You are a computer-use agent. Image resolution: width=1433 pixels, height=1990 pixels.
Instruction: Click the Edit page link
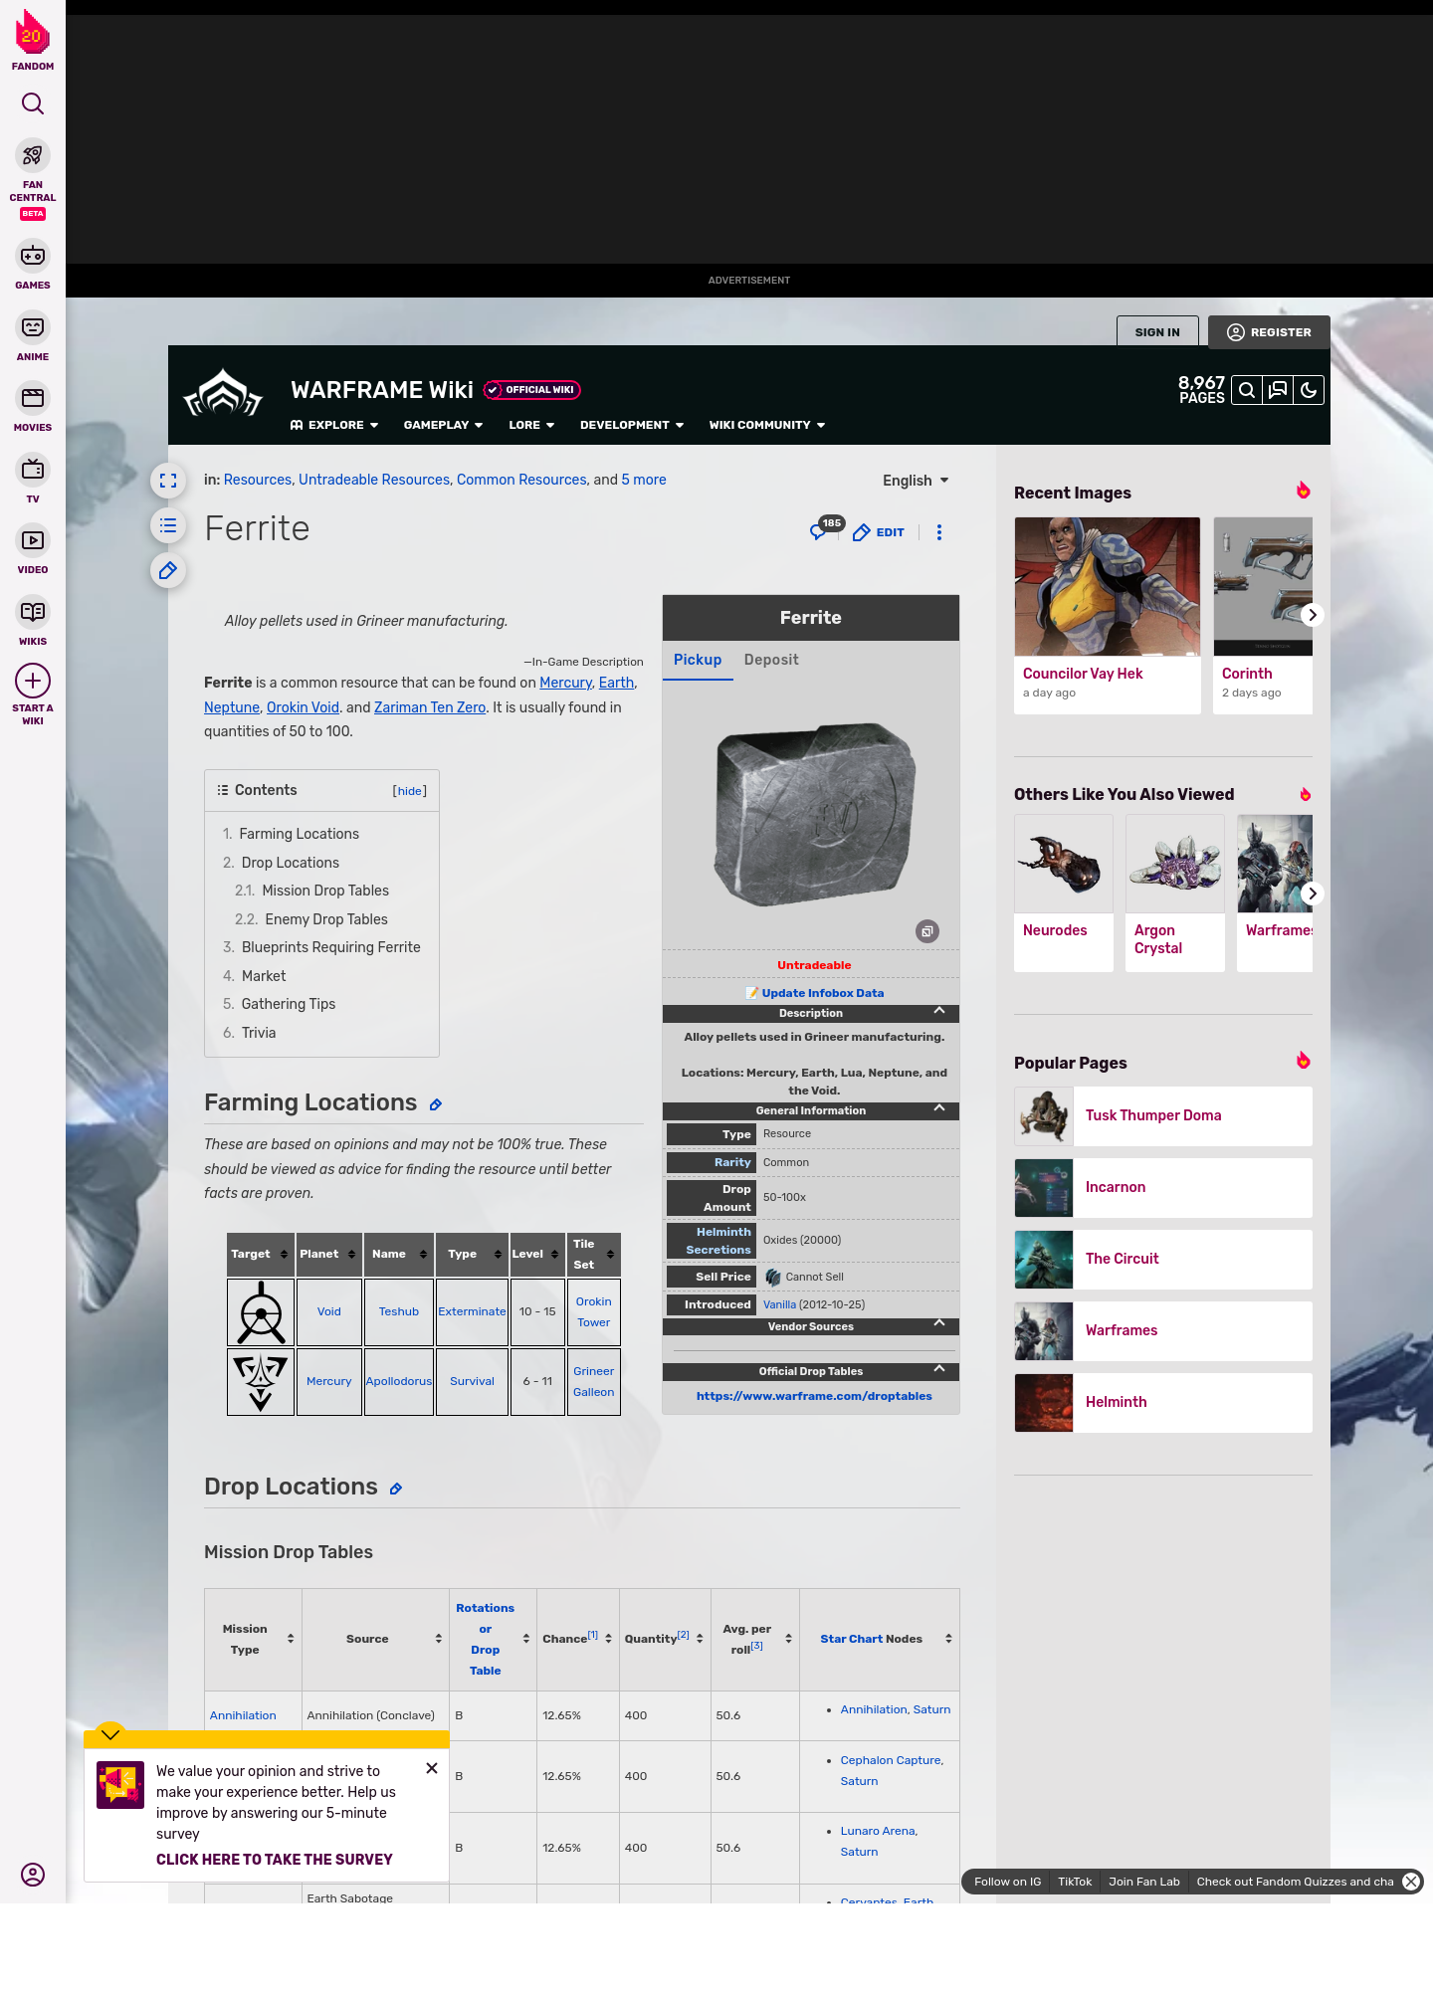coord(879,532)
